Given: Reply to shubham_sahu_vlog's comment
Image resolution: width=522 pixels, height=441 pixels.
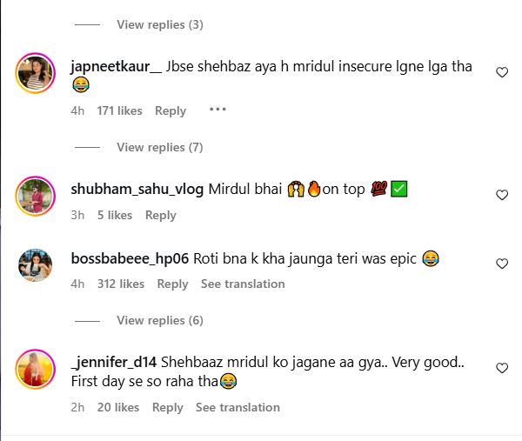Looking at the screenshot, I should 161,215.
